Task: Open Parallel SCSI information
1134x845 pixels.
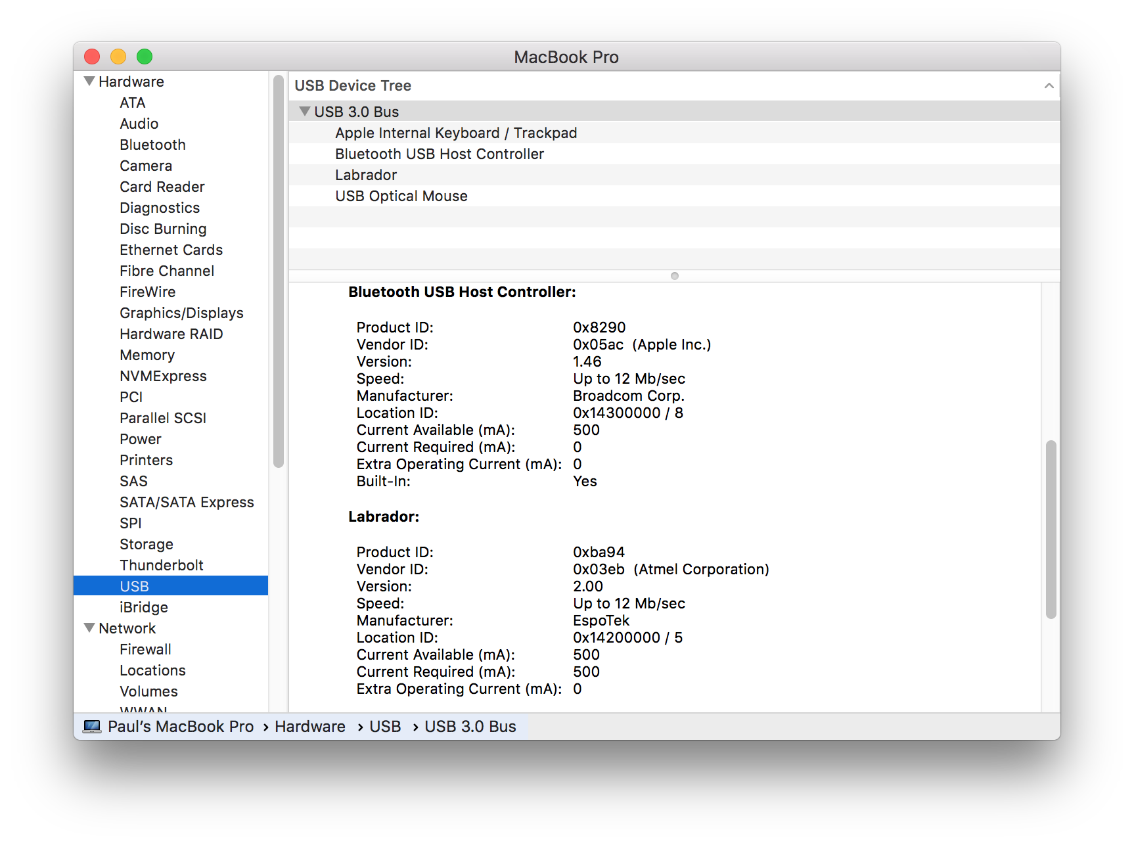Action: click(x=163, y=419)
